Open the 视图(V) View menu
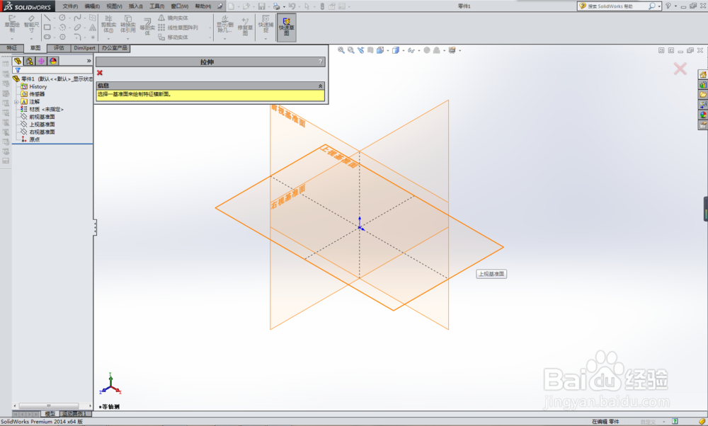The image size is (708, 426). [114, 6]
